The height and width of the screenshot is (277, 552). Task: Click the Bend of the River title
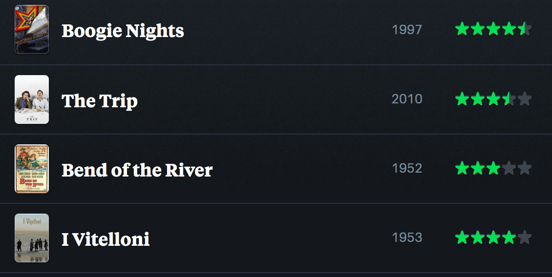pos(137,170)
